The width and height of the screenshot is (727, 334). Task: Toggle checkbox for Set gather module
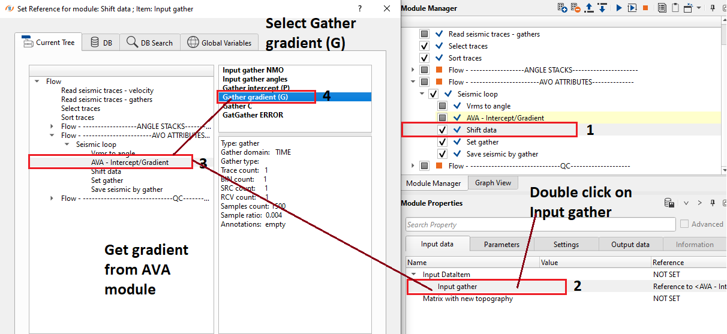click(443, 142)
